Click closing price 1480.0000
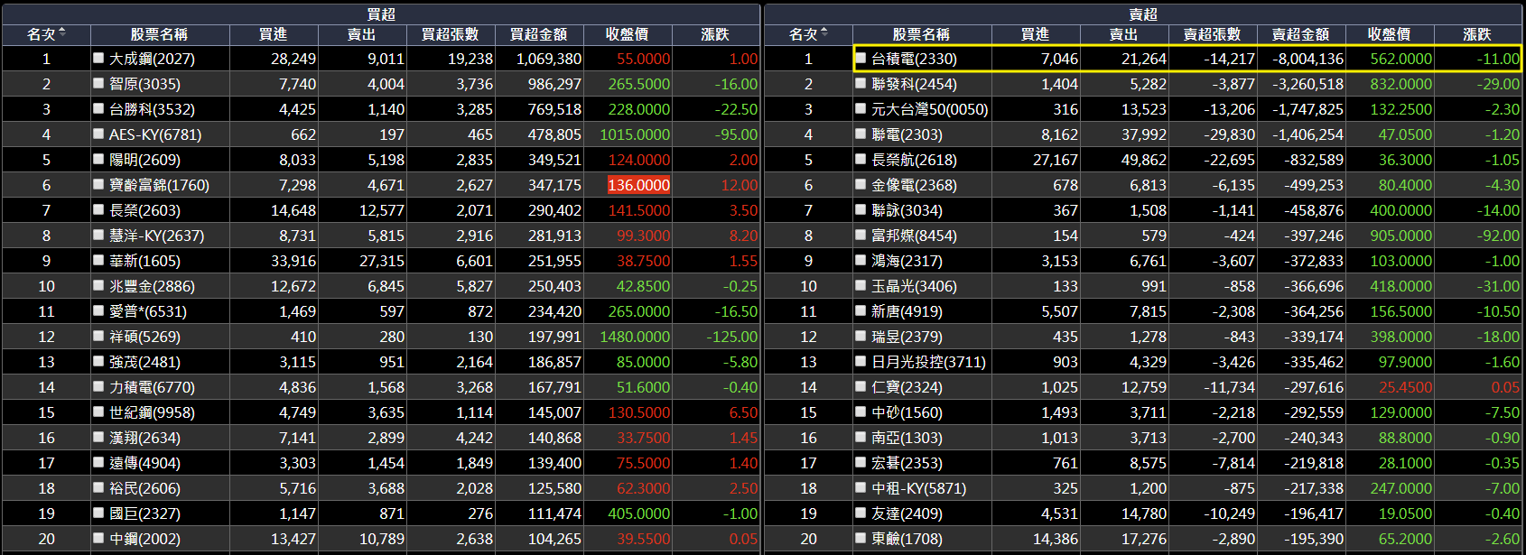The image size is (1526, 555). coord(635,337)
